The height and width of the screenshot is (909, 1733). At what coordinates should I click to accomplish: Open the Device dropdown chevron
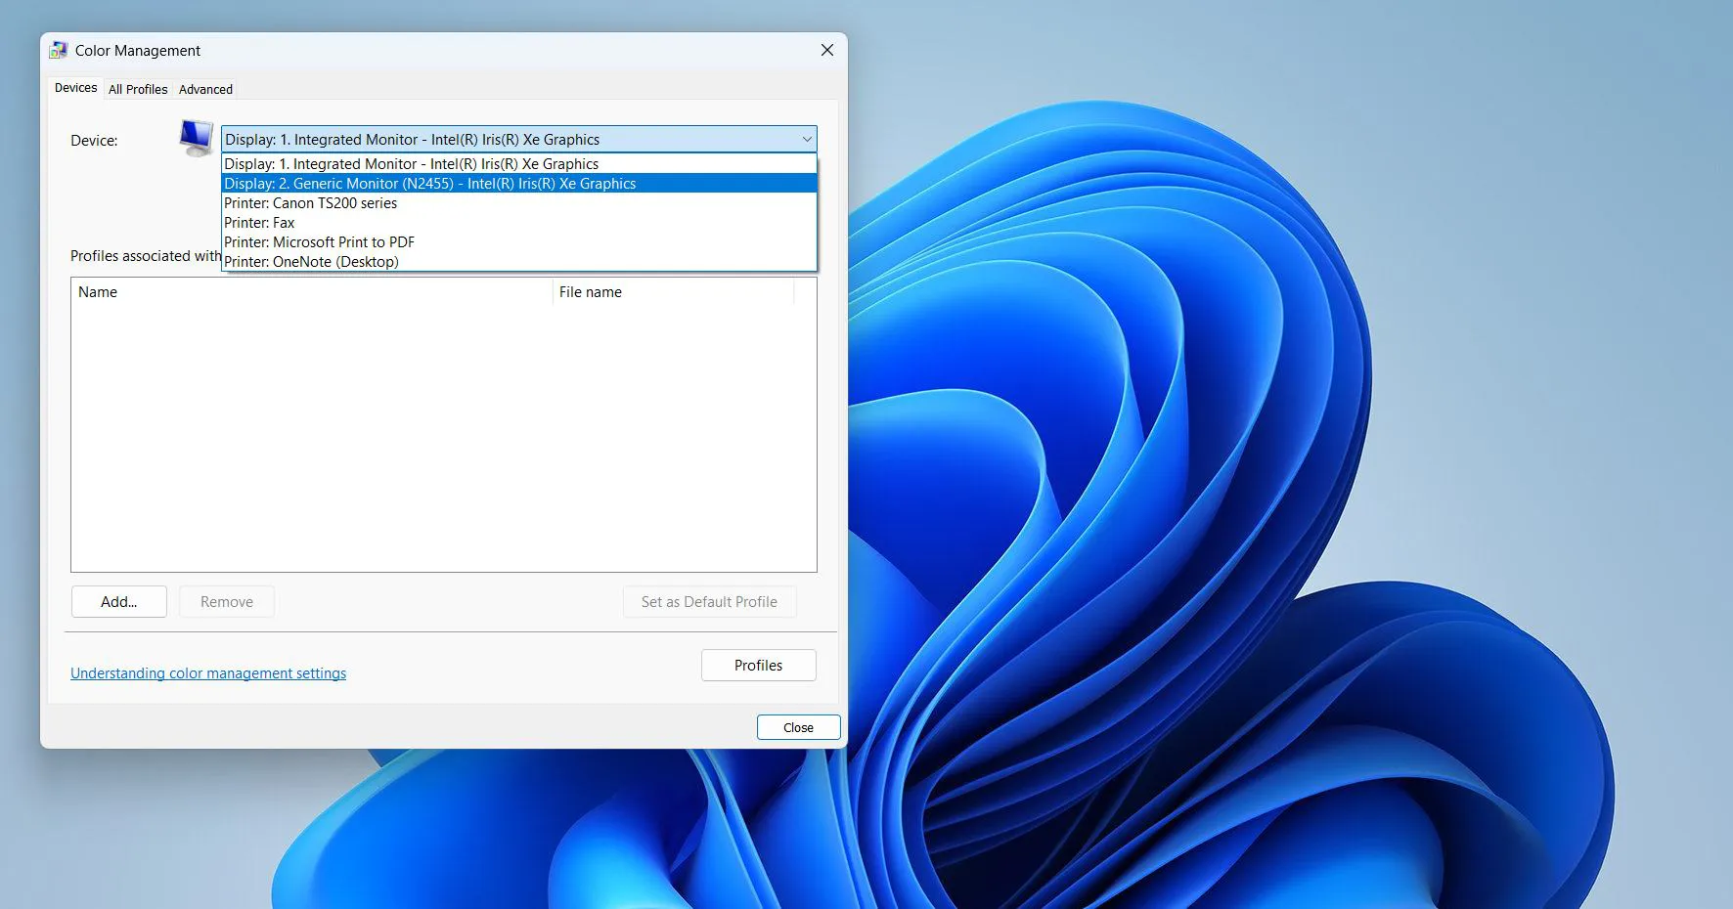tap(804, 139)
